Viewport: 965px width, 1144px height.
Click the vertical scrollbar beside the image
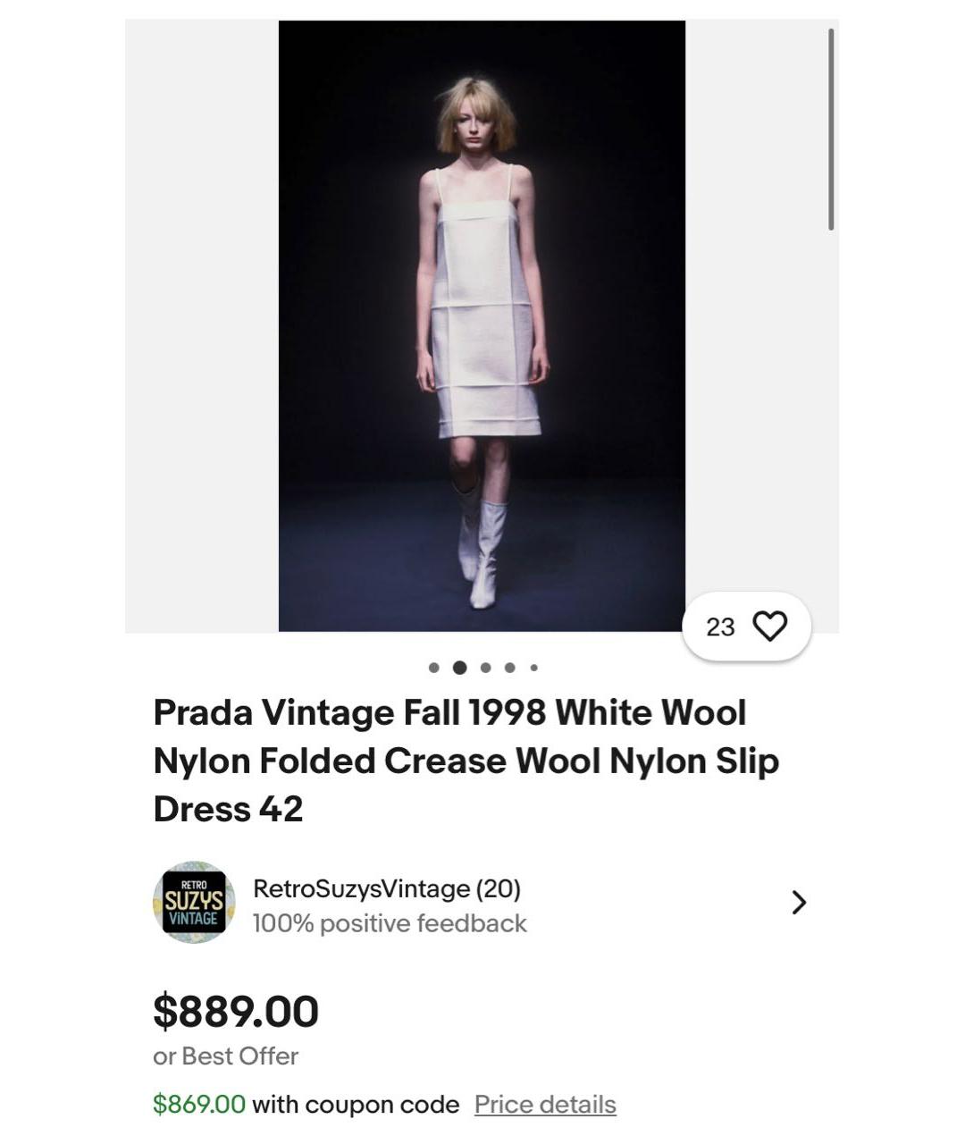(x=831, y=130)
